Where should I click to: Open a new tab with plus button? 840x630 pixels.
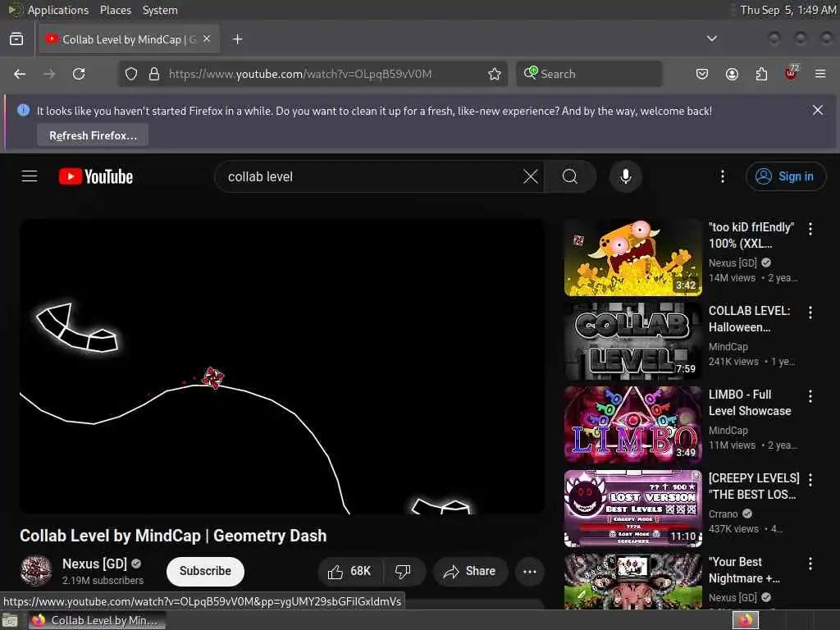pos(238,39)
